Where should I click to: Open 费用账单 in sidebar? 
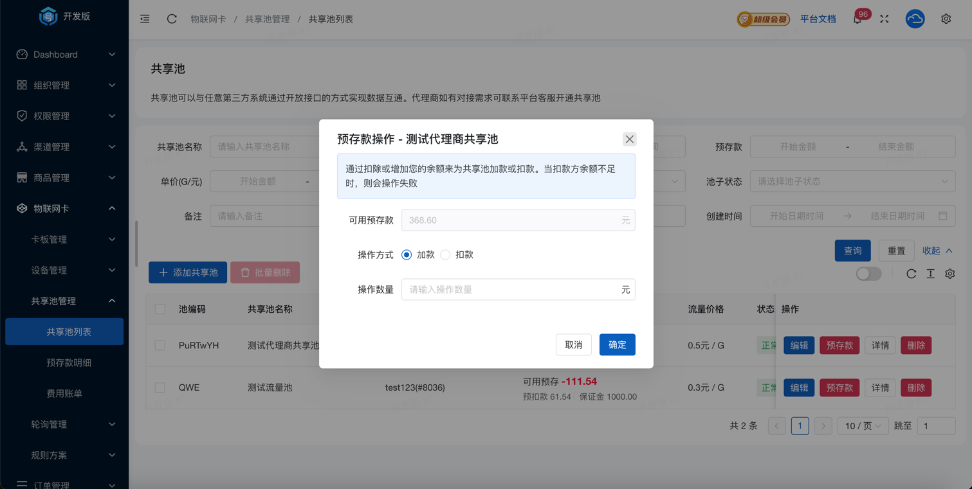[x=64, y=393]
